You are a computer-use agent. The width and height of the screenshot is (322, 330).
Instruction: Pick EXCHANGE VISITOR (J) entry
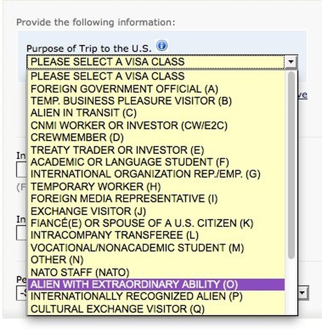point(156,211)
